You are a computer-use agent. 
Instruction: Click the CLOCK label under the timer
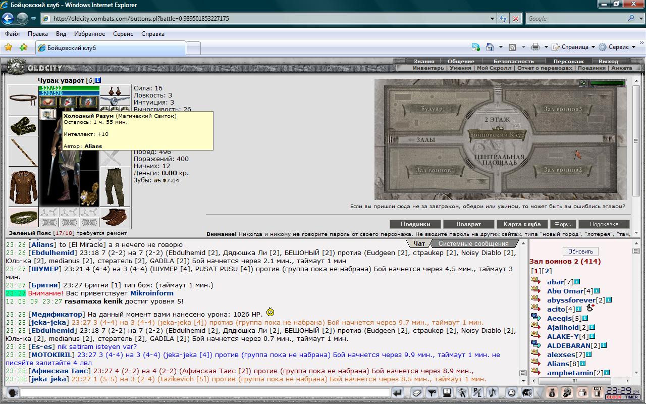[614, 397]
